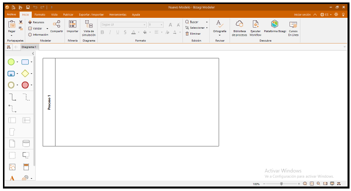Switch to the Herramientas tab
Screen dimensions: 351x191
(118, 14)
